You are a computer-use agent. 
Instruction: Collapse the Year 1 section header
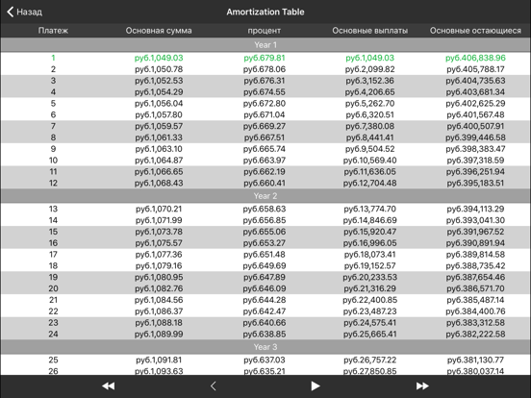265,44
